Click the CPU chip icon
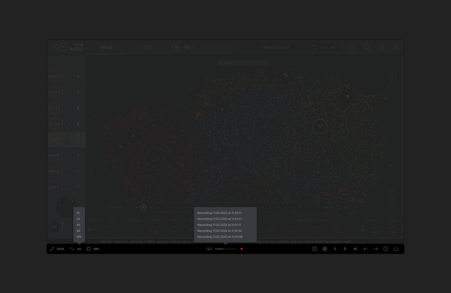451x293 pixels. click(x=89, y=249)
